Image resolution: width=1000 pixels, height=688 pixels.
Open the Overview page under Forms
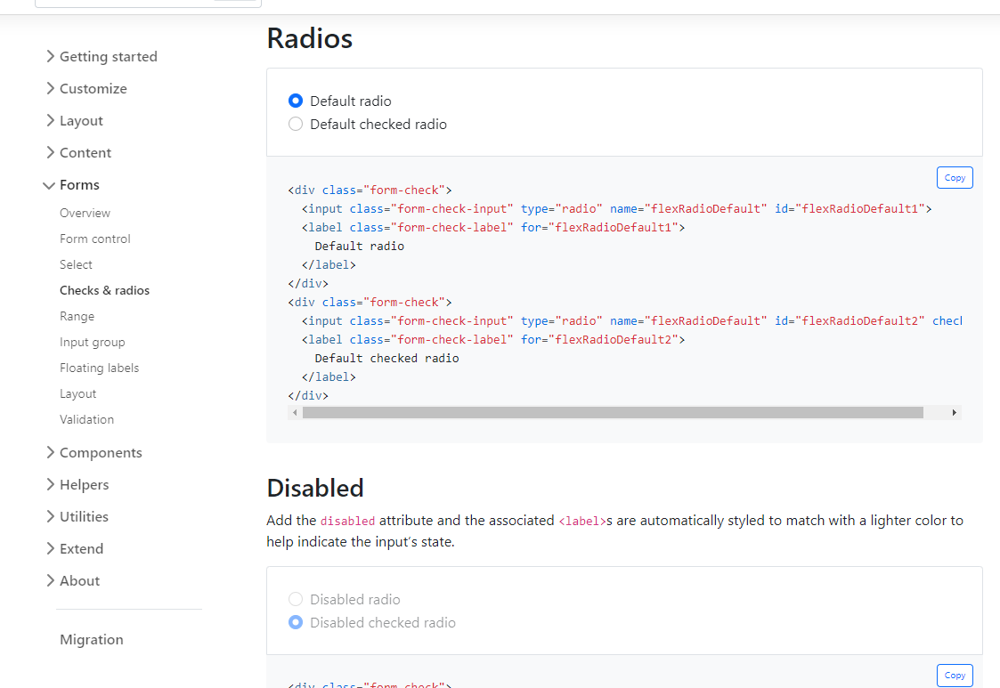click(x=85, y=214)
